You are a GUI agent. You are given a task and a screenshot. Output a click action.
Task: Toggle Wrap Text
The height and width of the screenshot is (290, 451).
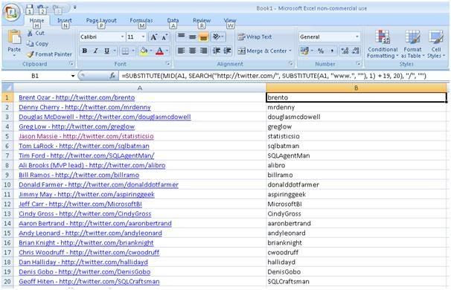[255, 36]
